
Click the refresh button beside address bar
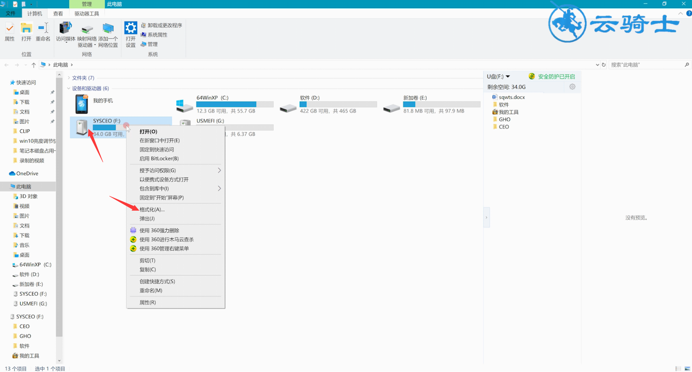pyautogui.click(x=604, y=65)
